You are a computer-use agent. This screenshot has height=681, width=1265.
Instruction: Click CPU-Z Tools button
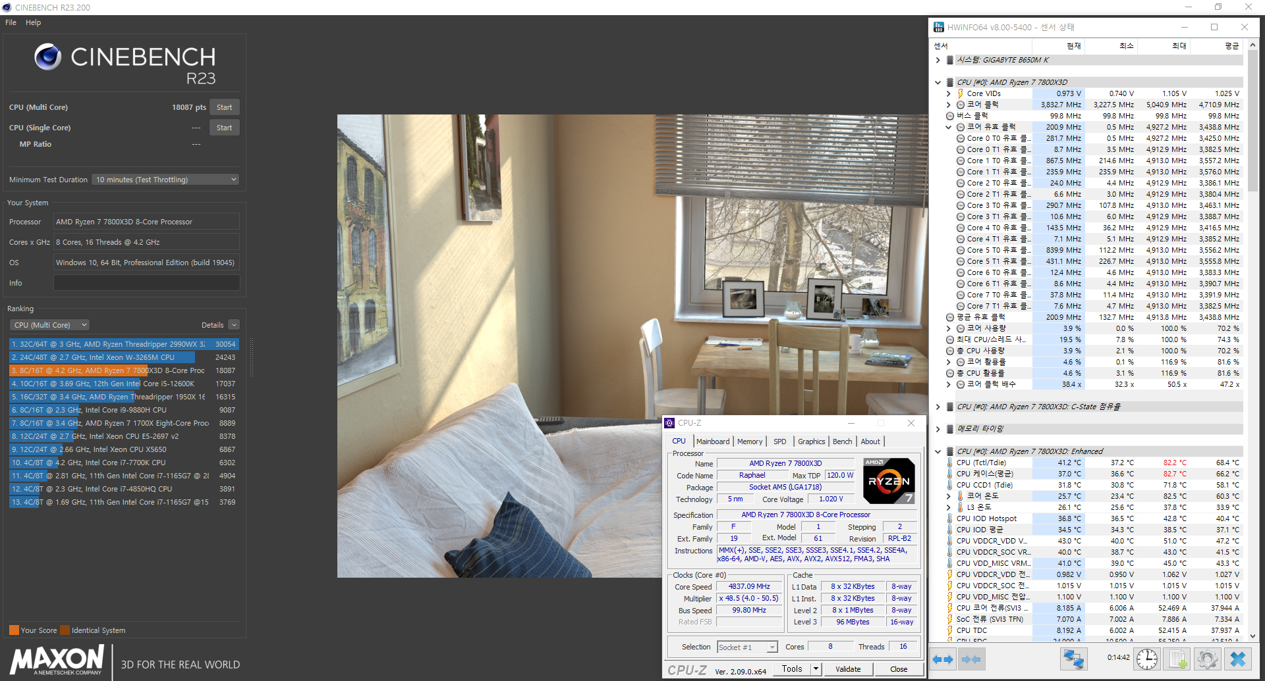tap(792, 669)
